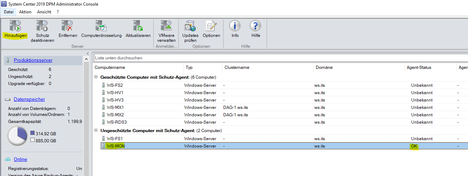Open the Produktionsserver link
This screenshot has width=468, height=176.
[x=33, y=60]
